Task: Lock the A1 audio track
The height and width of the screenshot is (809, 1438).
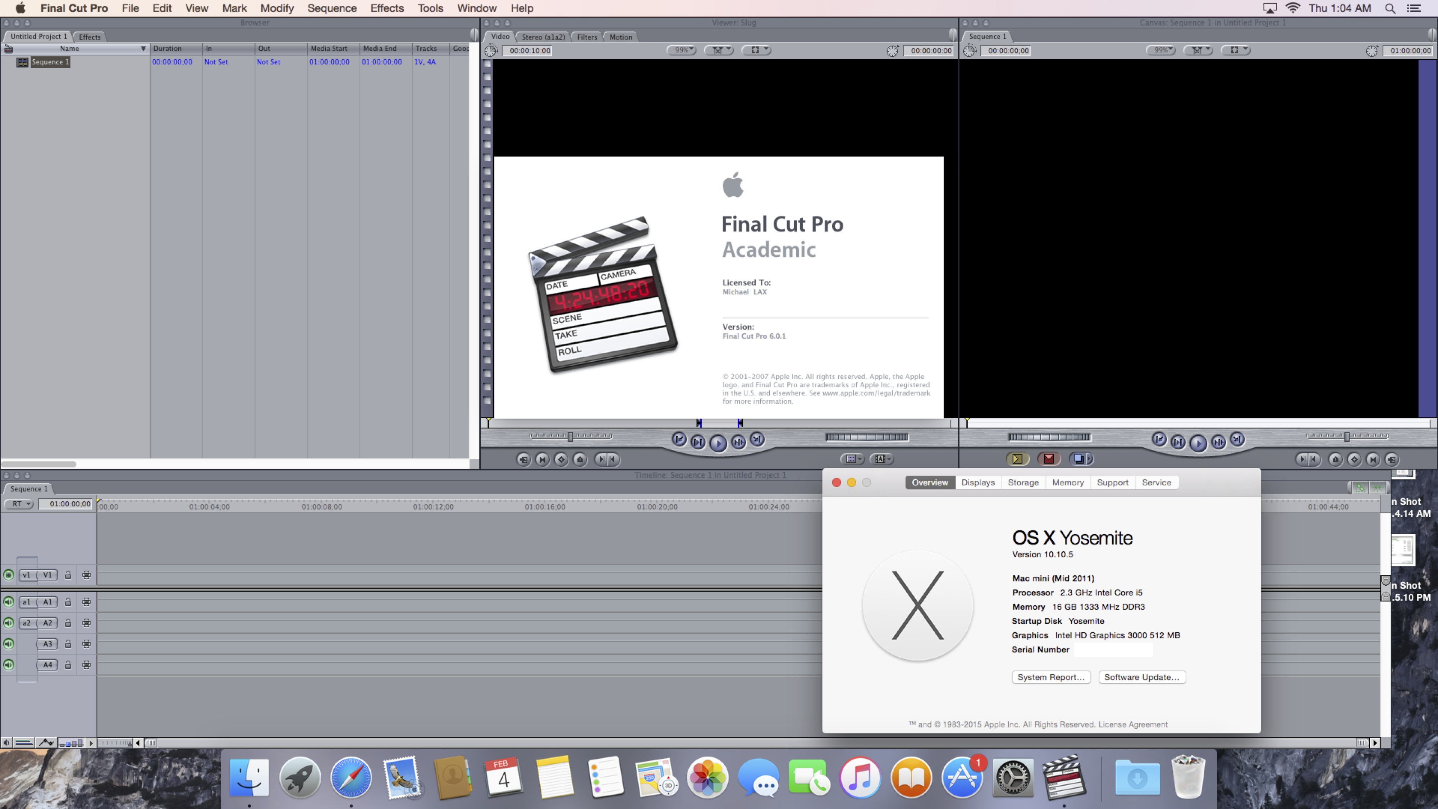Action: 68,602
